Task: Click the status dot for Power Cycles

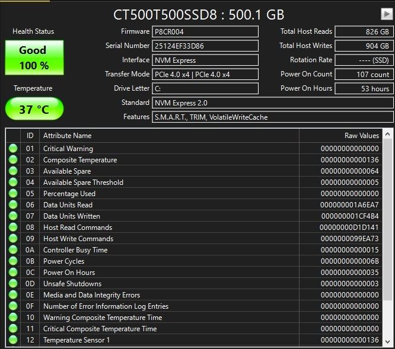Action: (13, 261)
